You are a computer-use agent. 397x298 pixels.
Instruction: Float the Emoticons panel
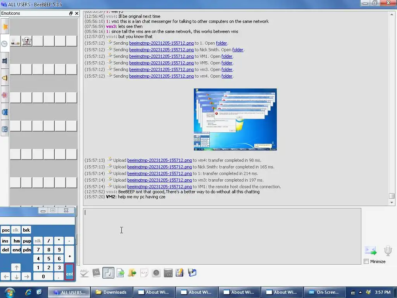(x=71, y=14)
